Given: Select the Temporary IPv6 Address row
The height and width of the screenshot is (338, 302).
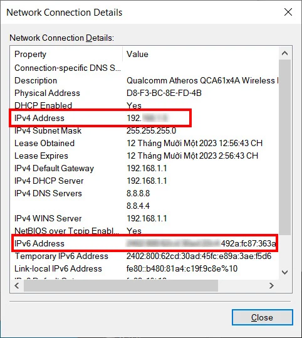Looking at the screenshot, I should (x=145, y=256).
